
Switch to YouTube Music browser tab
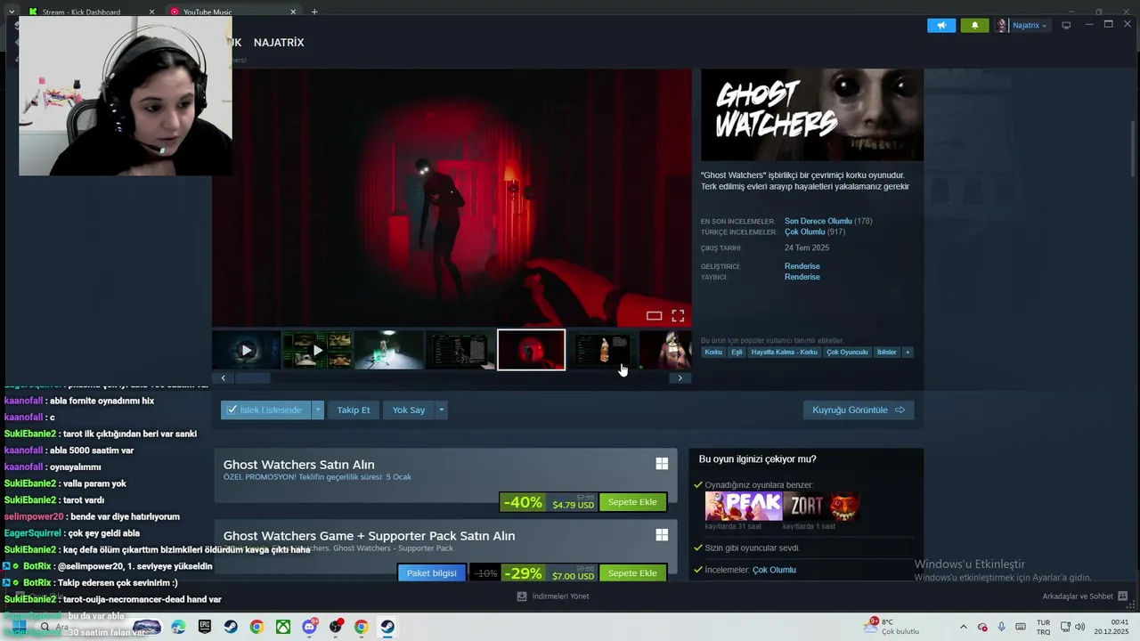(x=207, y=12)
